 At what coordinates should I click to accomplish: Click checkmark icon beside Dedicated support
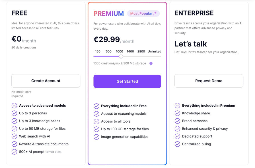(177, 136)
